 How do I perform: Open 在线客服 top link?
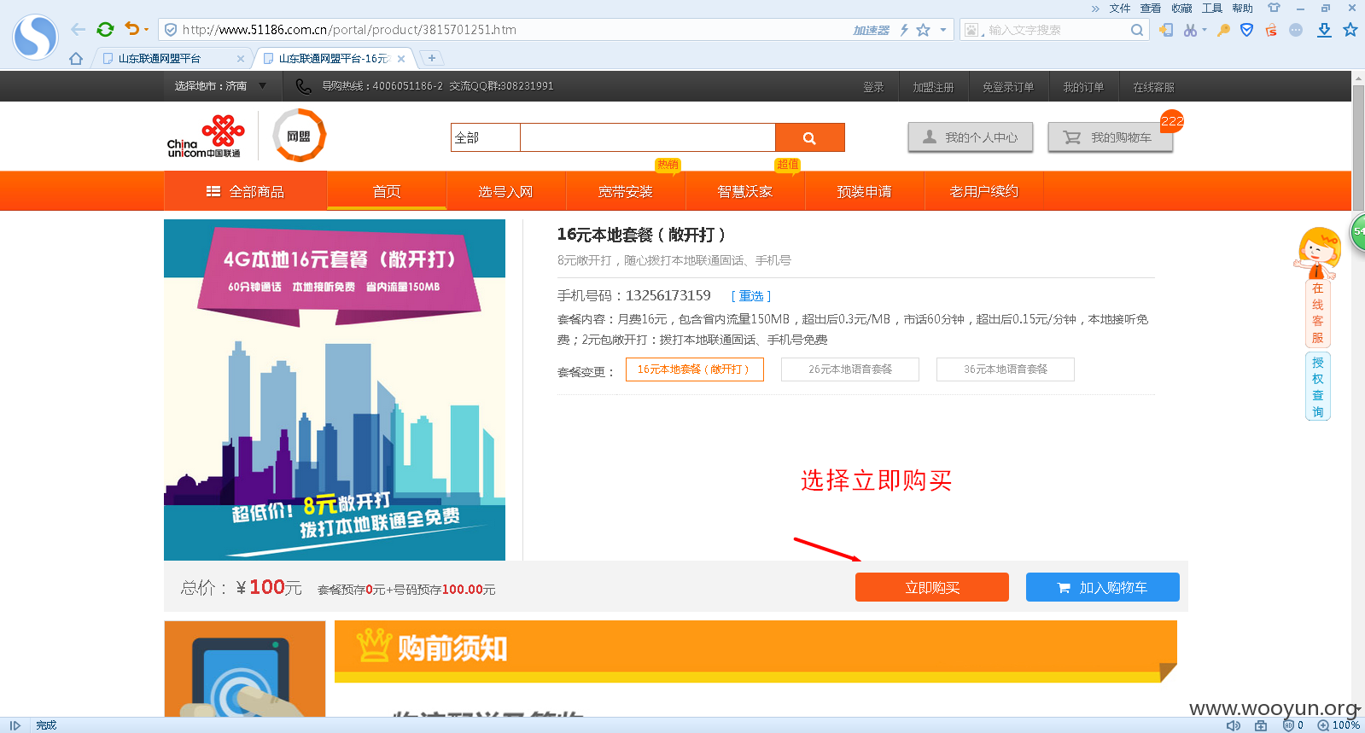1153,87
